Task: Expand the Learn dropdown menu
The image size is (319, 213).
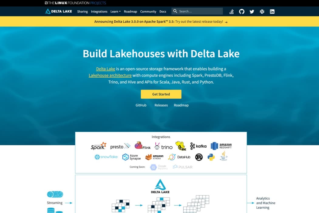Action: click(115, 12)
